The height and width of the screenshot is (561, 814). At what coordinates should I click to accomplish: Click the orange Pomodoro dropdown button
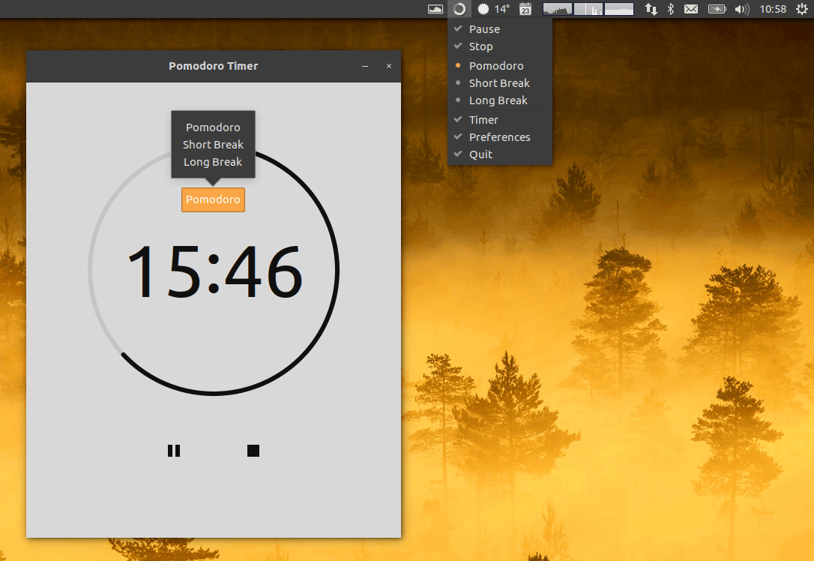tap(213, 199)
